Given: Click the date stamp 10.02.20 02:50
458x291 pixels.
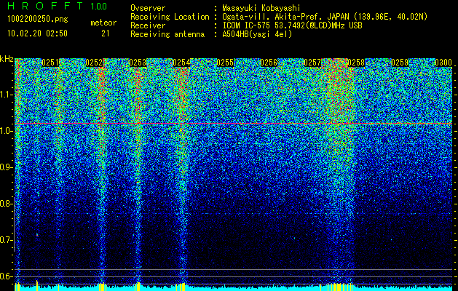Looking at the screenshot, I should (x=37, y=33).
